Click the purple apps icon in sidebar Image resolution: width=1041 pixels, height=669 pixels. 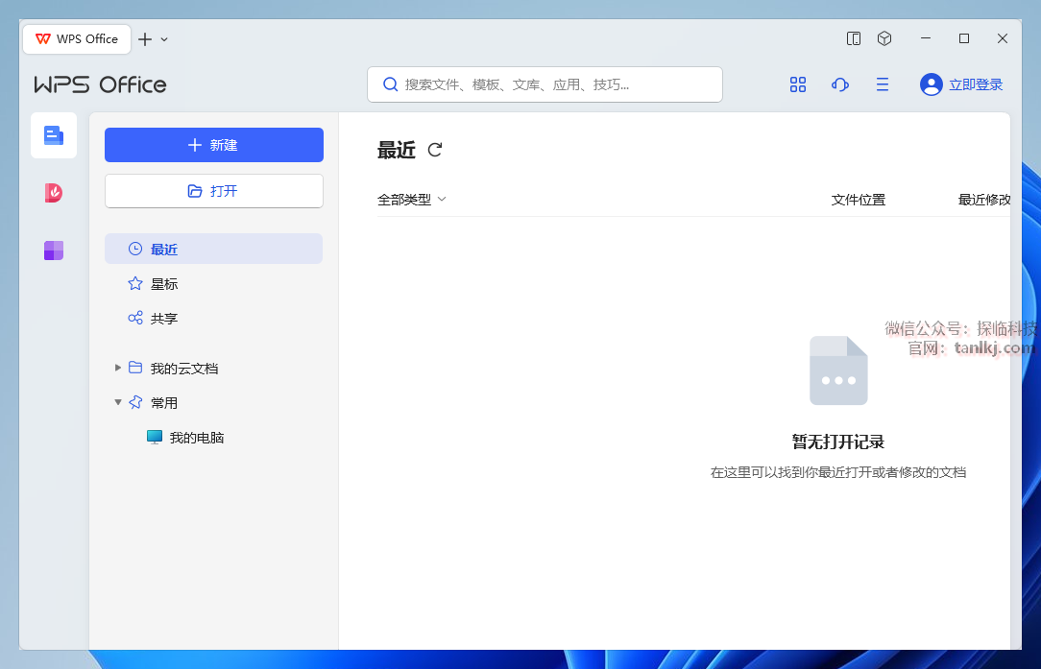pyautogui.click(x=54, y=251)
